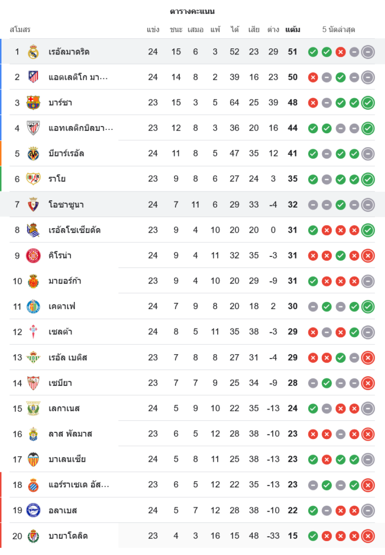The width and height of the screenshot is (385, 555).
Task: Click the ตารางคะแนน table title
Action: (x=192, y=11)
